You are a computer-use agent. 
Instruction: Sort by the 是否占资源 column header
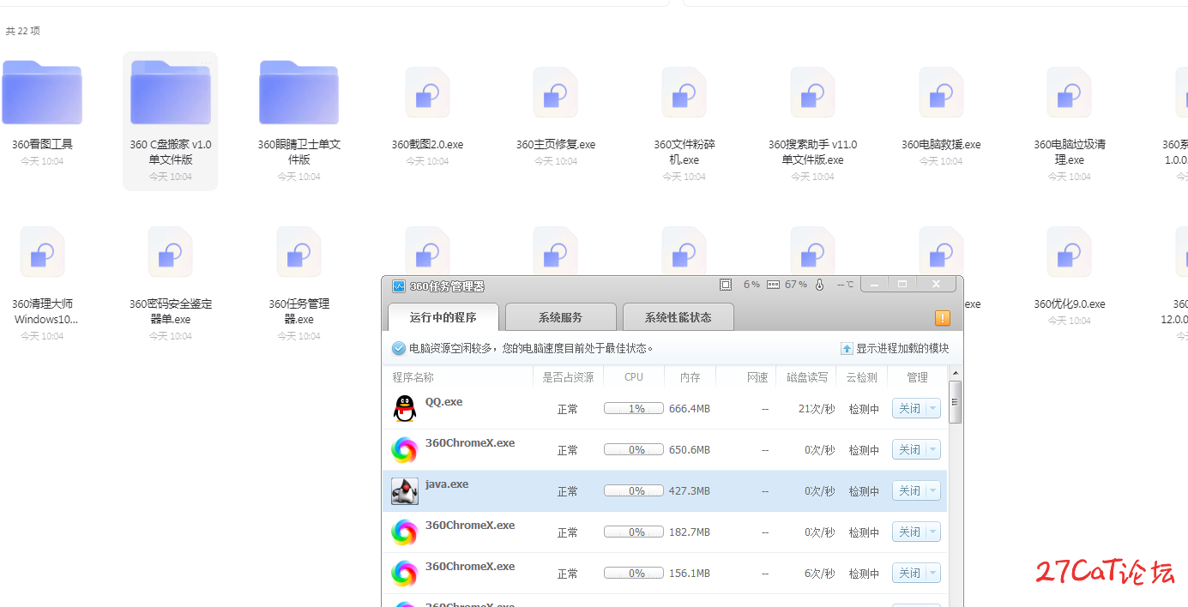568,377
